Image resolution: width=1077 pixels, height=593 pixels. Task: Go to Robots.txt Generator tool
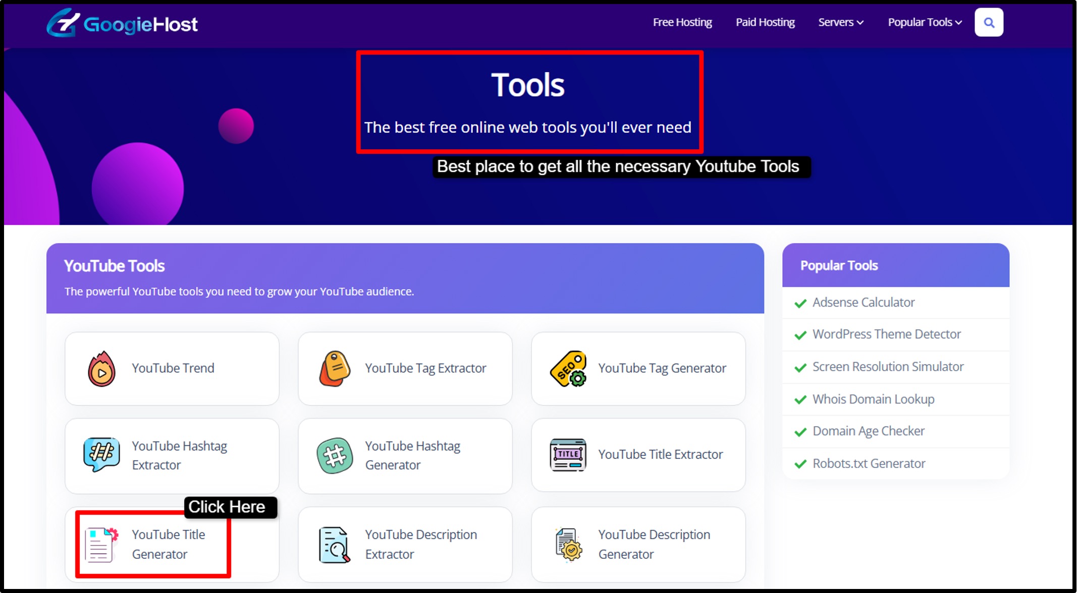[x=869, y=463]
